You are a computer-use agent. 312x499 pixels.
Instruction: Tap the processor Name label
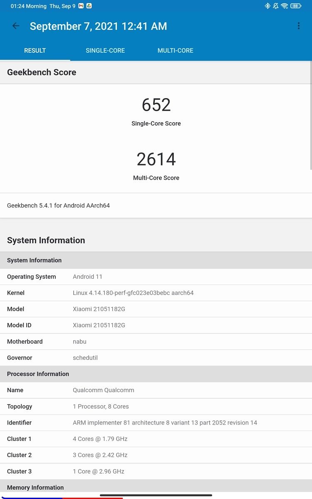point(15,390)
